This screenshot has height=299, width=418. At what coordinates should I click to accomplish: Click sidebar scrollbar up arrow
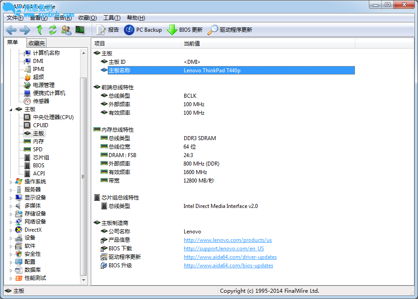[84, 53]
